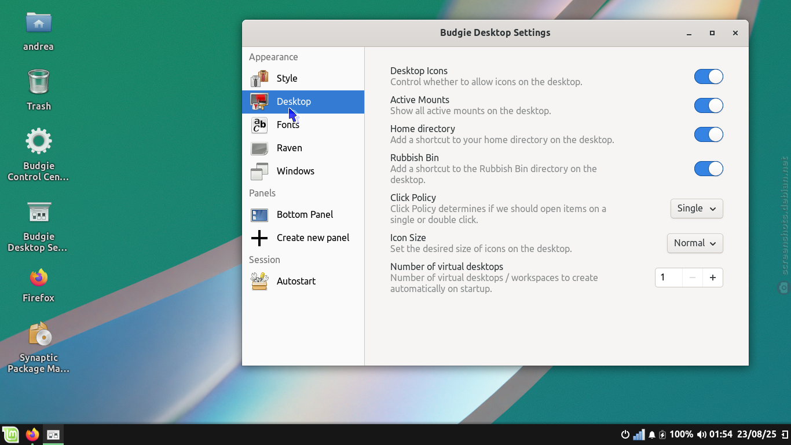Click the 100% battery percentage text
The width and height of the screenshot is (791, 445).
pos(682,435)
